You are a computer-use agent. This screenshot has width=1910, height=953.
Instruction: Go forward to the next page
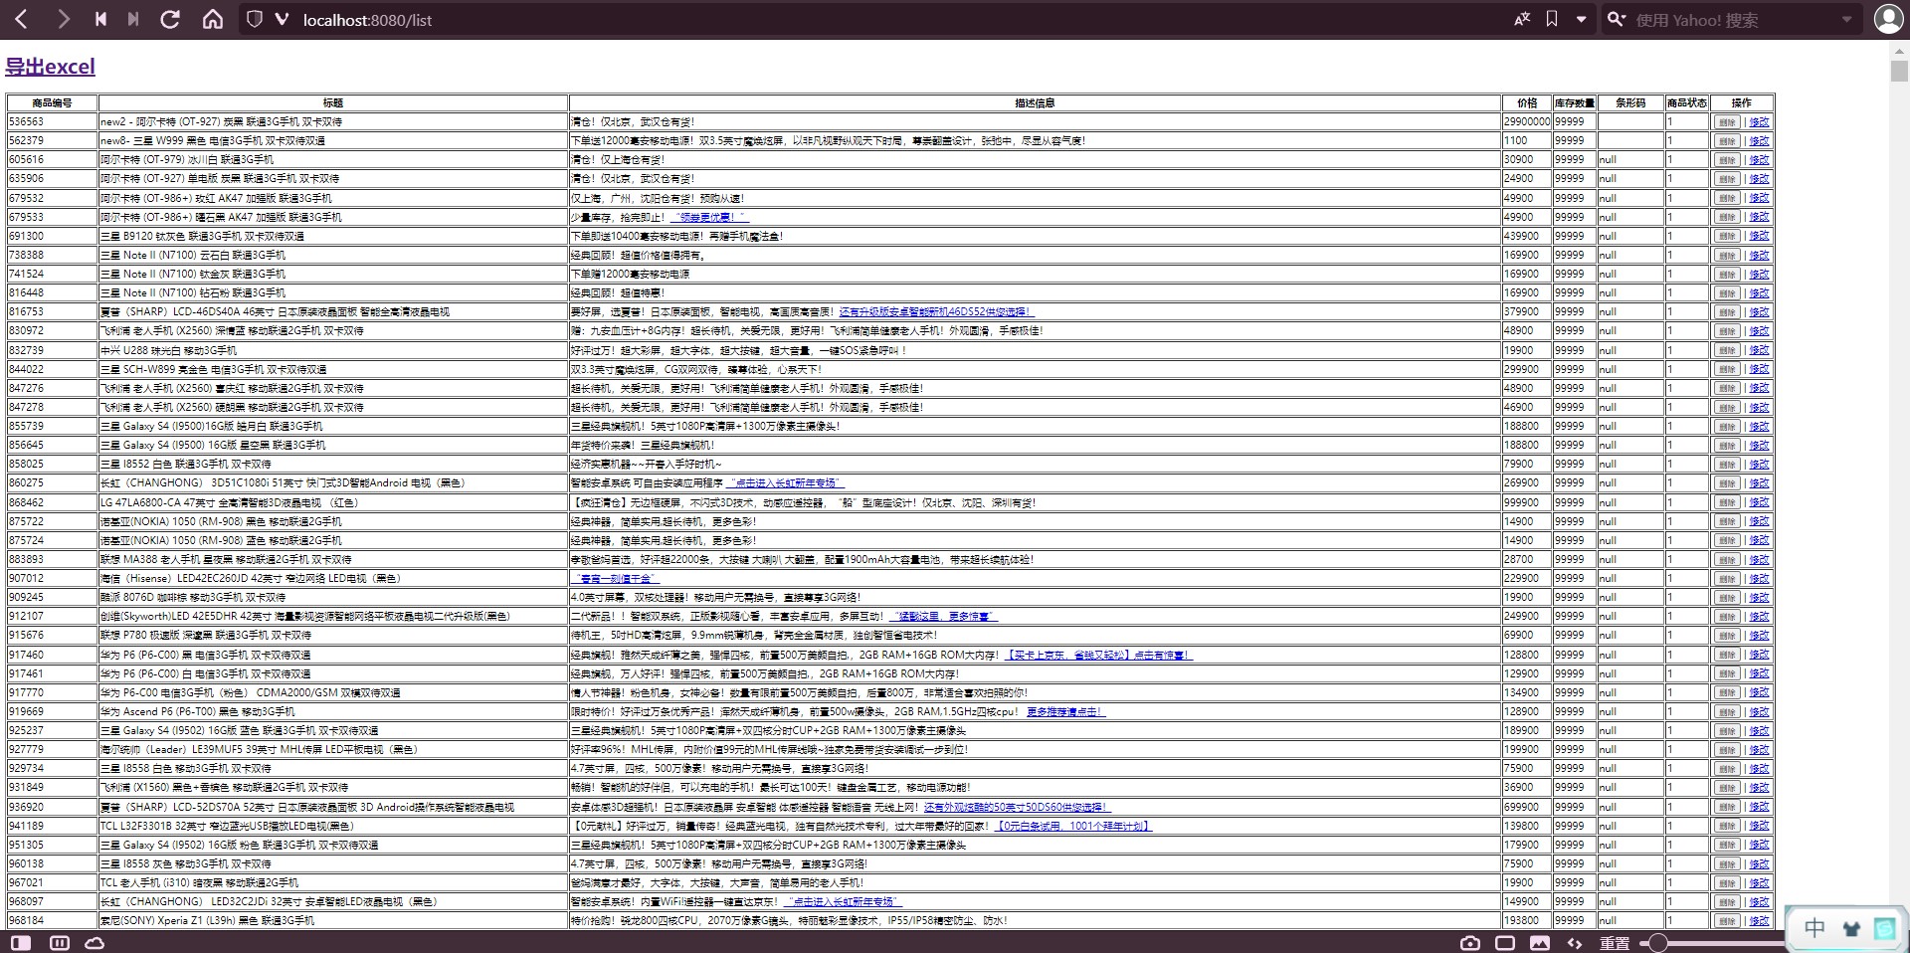63,19
